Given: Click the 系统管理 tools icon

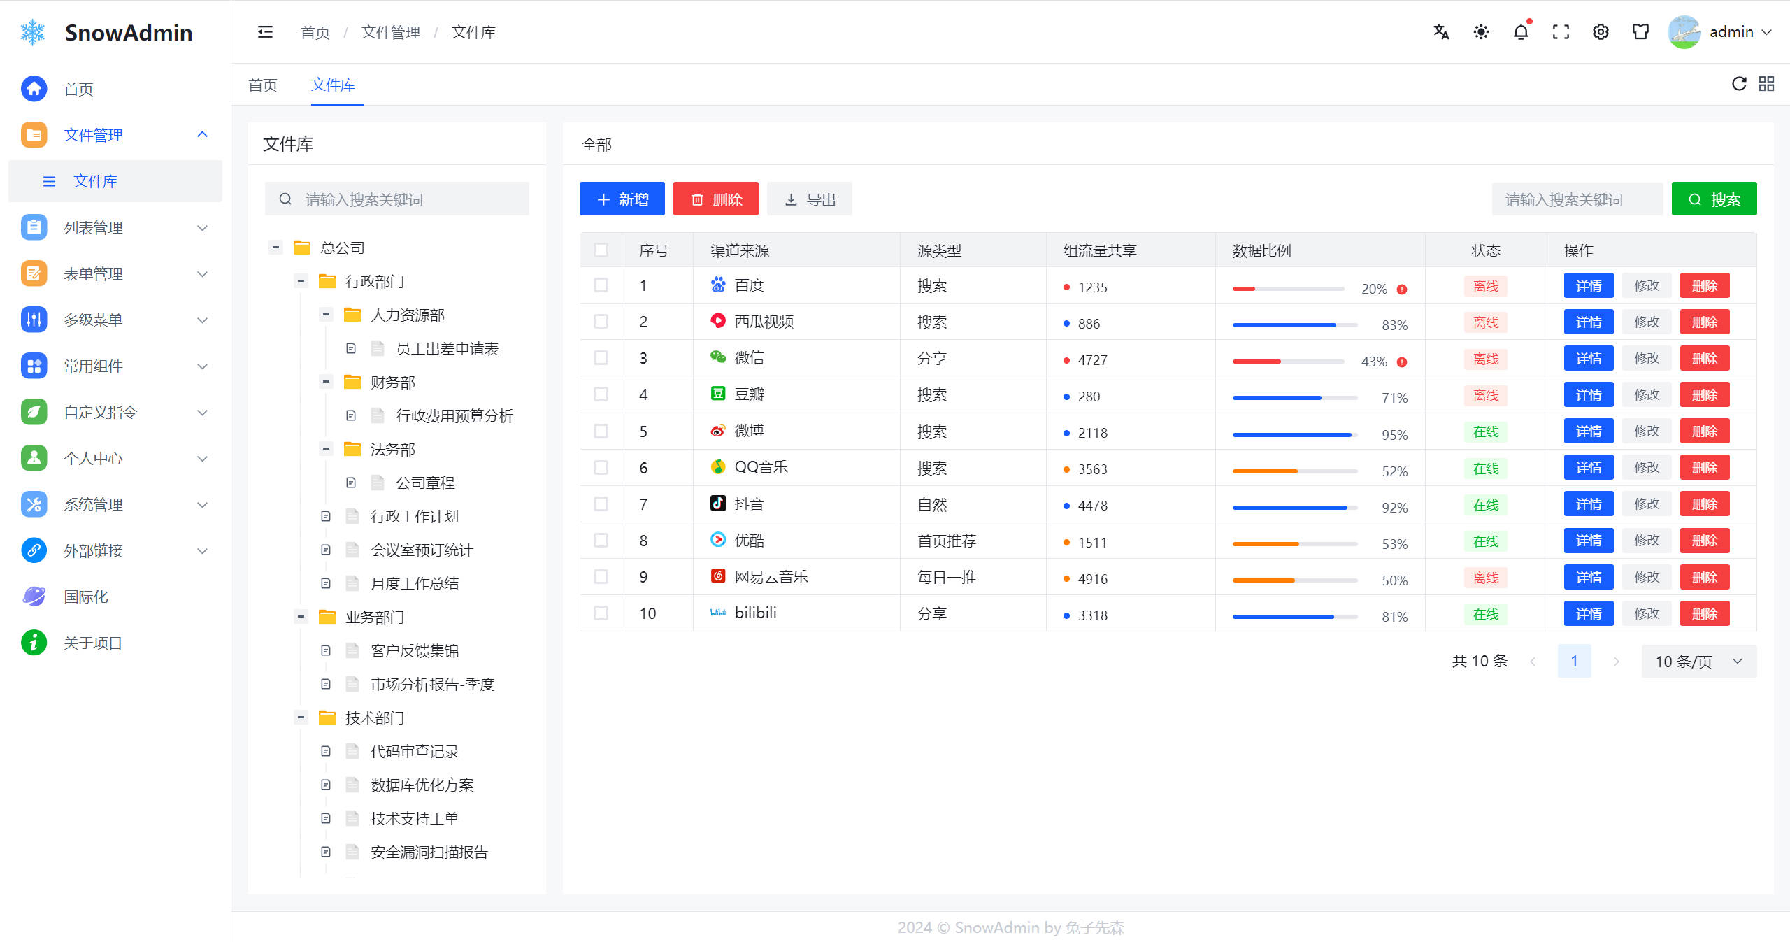Looking at the screenshot, I should [34, 504].
